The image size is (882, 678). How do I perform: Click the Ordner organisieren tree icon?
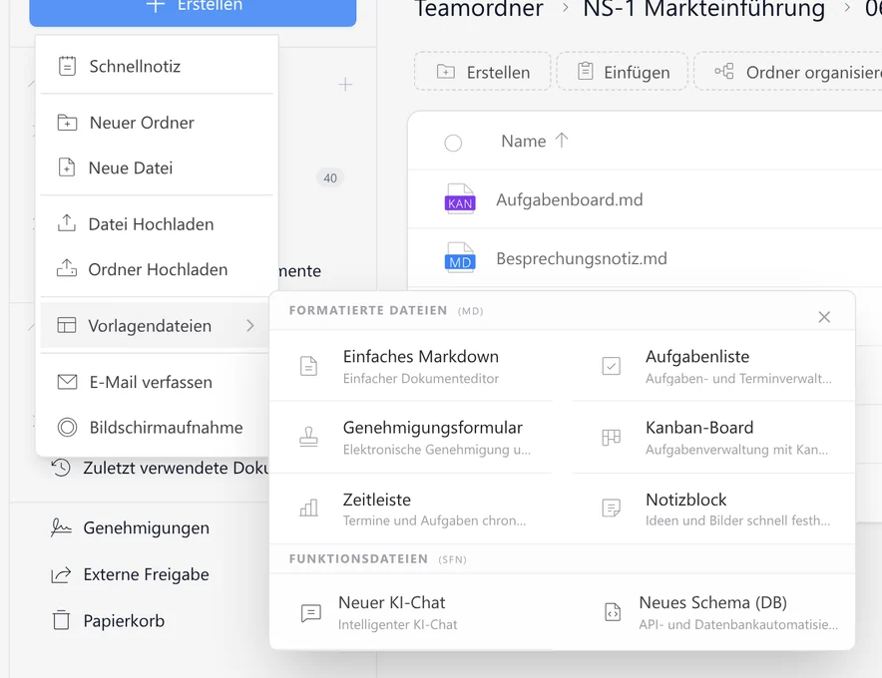click(724, 72)
